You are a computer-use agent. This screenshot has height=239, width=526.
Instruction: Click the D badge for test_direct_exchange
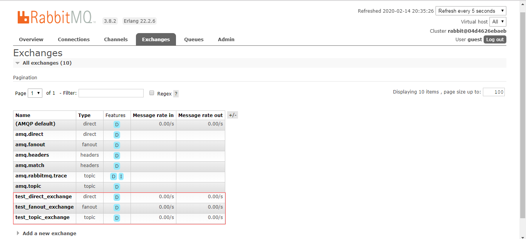pos(117,197)
